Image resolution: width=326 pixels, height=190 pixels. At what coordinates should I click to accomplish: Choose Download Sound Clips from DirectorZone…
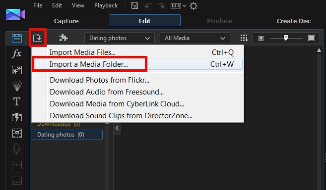click(137, 116)
